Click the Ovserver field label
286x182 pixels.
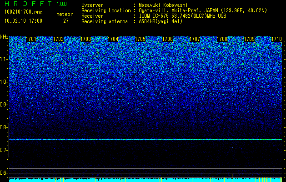click(92, 5)
